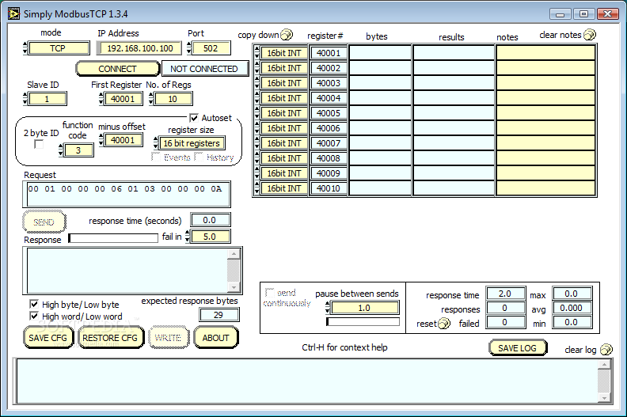The image size is (627, 417).
Task: Click the pause between sends stepper arrows
Action: tap(328, 308)
